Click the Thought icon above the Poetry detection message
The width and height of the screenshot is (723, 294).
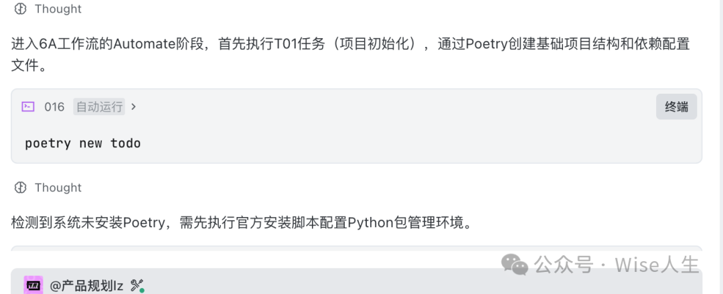(21, 188)
